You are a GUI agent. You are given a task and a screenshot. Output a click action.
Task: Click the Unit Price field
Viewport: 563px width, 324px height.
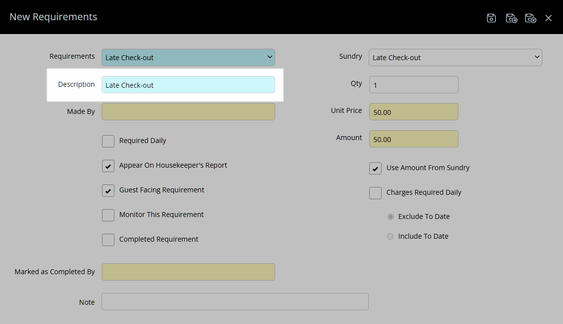click(x=414, y=112)
